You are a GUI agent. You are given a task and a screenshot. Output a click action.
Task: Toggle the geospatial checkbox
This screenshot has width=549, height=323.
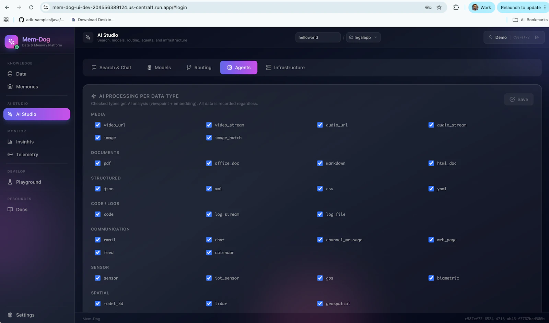[320, 304]
